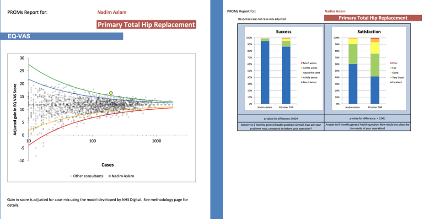Viewport: 430px width, 219px height.
Task: Click the 'Excellent' legend marker in Satisfaction chart
Action: pos(390,82)
